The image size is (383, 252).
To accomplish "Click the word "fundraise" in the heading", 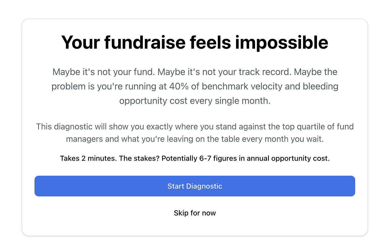I will pyautogui.click(x=145, y=42).
